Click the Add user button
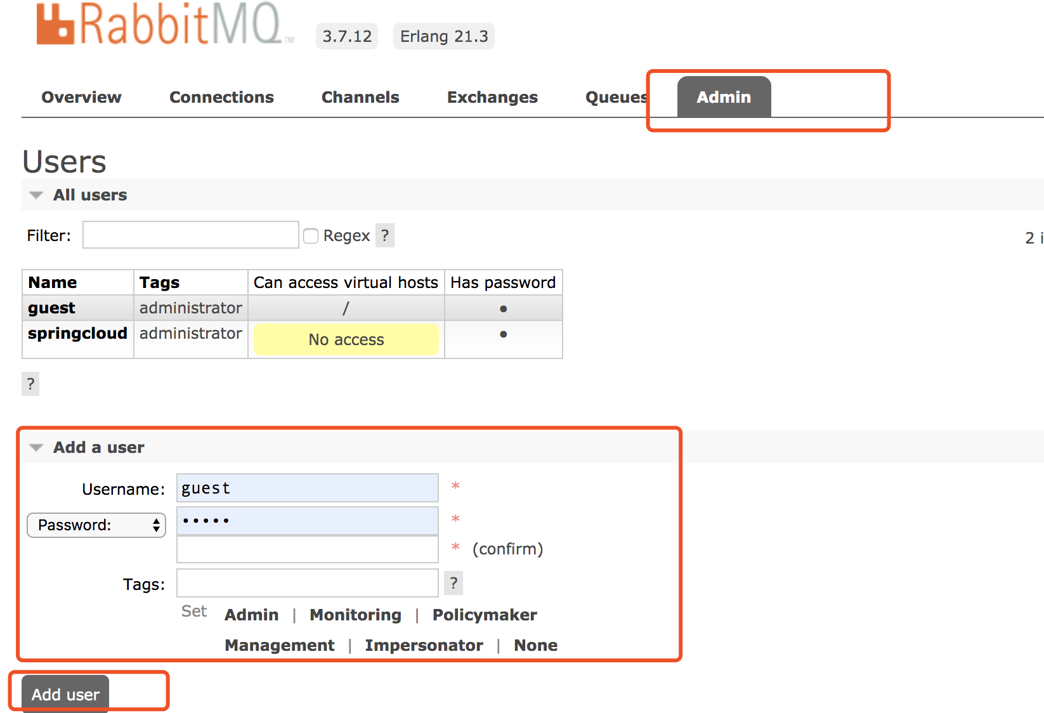1044x713 pixels. pyautogui.click(x=64, y=695)
